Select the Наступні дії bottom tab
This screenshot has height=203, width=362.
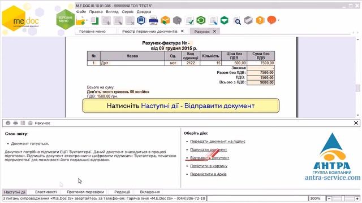click(15, 192)
